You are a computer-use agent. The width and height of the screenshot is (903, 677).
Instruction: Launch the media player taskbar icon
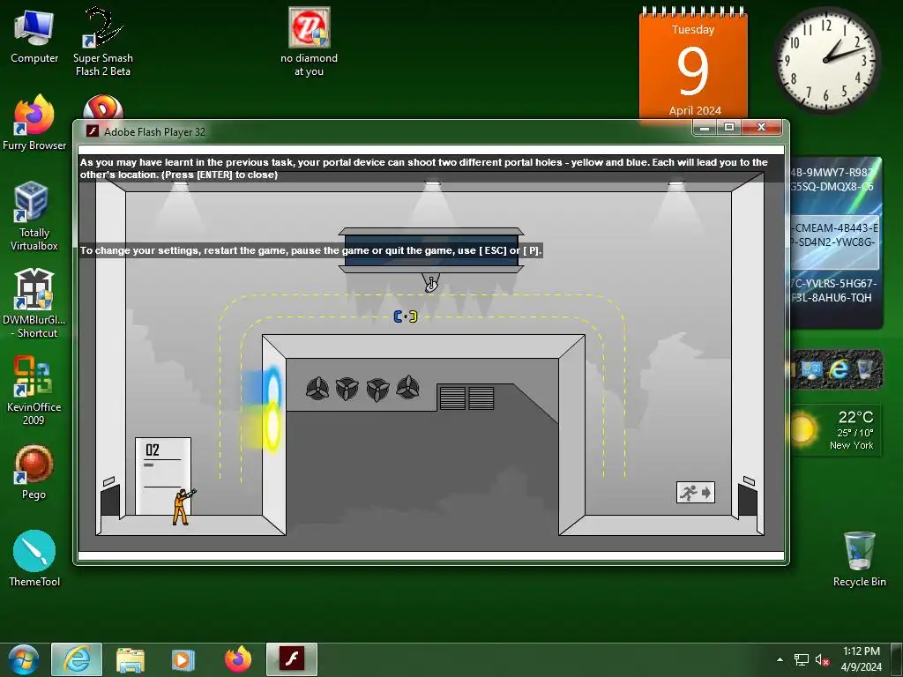[x=183, y=659]
